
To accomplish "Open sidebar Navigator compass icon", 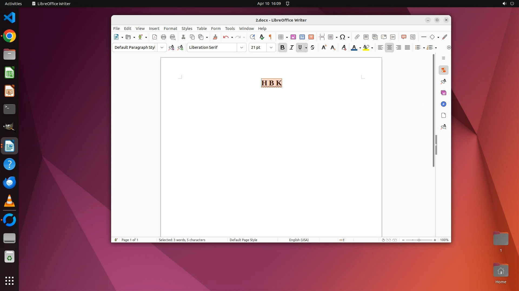I will point(444,104).
